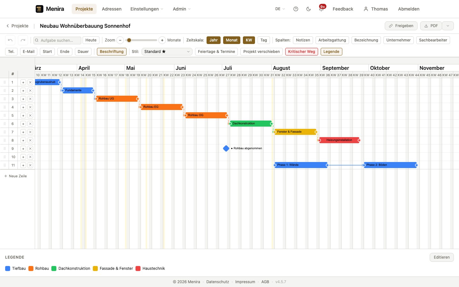Select Dachkonstruktion task bar

click(x=251, y=123)
